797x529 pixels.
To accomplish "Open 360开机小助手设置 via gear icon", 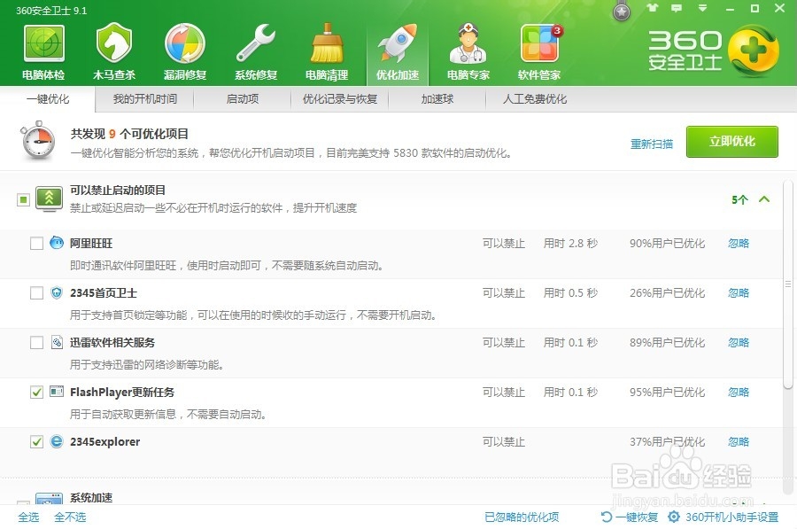I will [x=674, y=517].
